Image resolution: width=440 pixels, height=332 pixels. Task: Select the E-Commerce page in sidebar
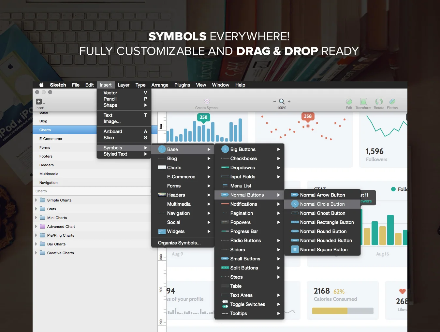click(x=65, y=139)
